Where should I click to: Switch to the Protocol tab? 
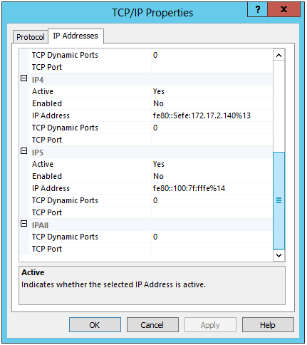[31, 37]
